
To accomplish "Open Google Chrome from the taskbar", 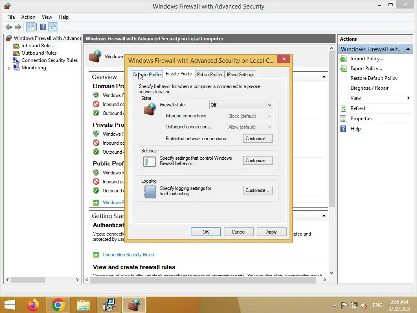I will tap(58, 305).
